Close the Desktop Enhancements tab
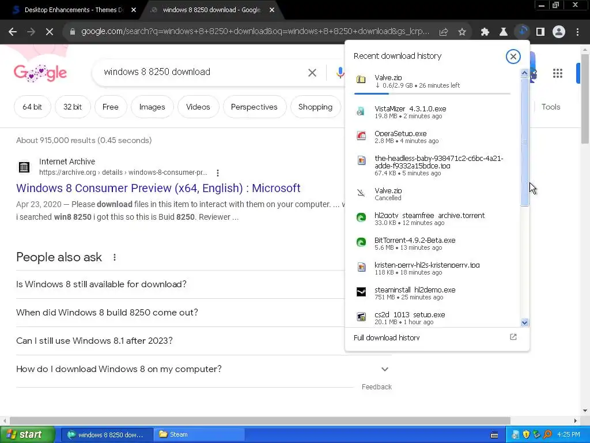 (x=134, y=10)
